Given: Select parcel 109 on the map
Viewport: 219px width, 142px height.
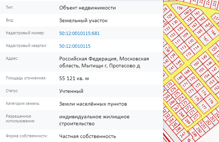Looking at the screenshot, I should pyautogui.click(x=185, y=35).
